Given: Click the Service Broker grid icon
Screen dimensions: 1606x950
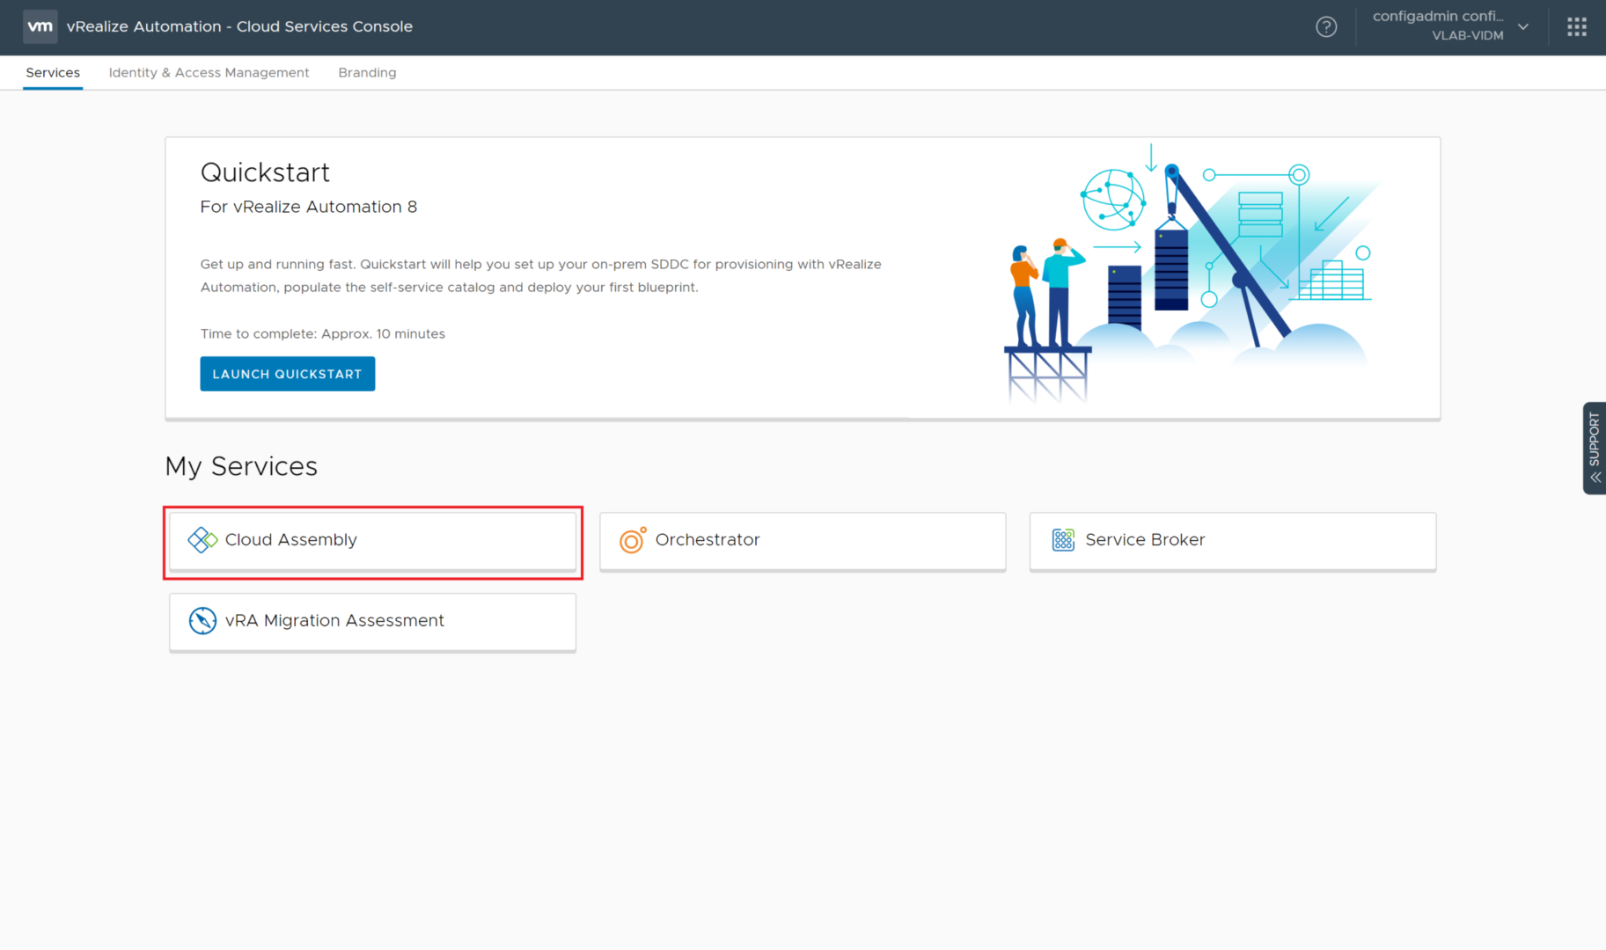Looking at the screenshot, I should tap(1063, 540).
